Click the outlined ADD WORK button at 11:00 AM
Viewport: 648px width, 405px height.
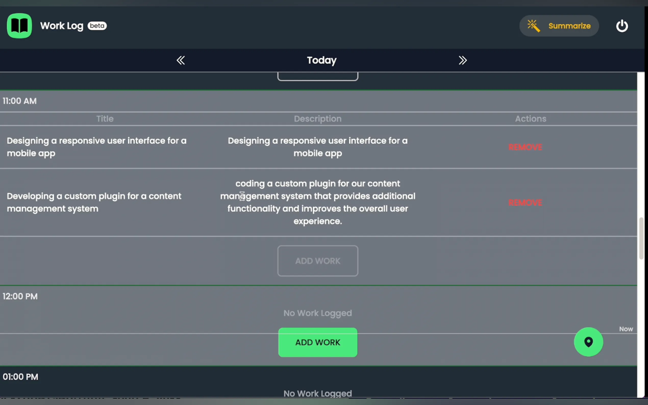317,261
